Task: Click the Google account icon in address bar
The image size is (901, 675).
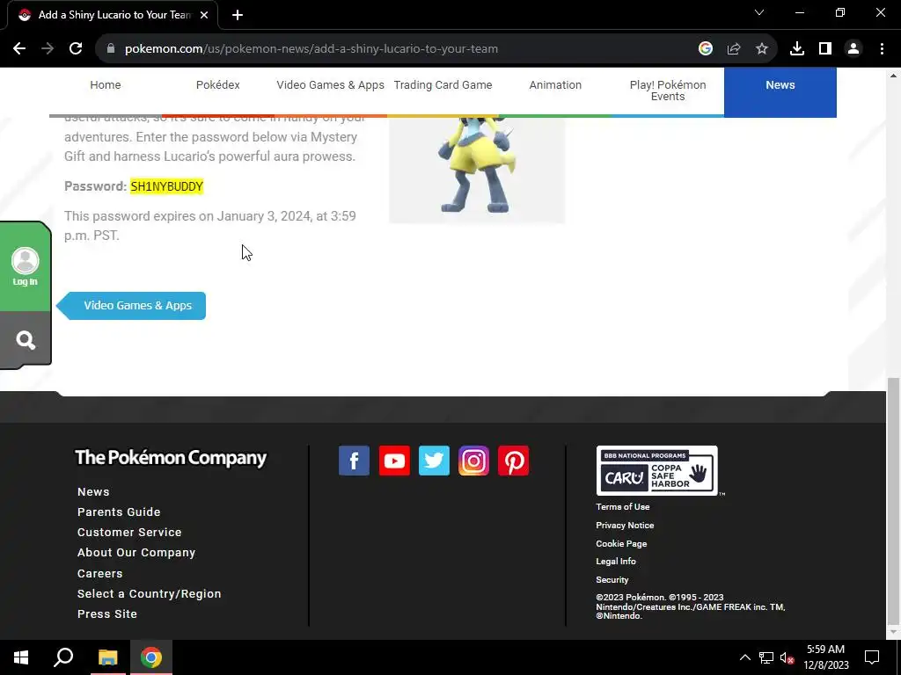Action: [x=705, y=49]
